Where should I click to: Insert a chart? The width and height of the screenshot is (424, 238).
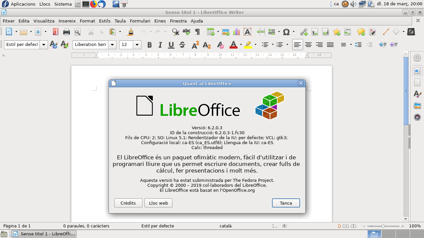point(236,32)
